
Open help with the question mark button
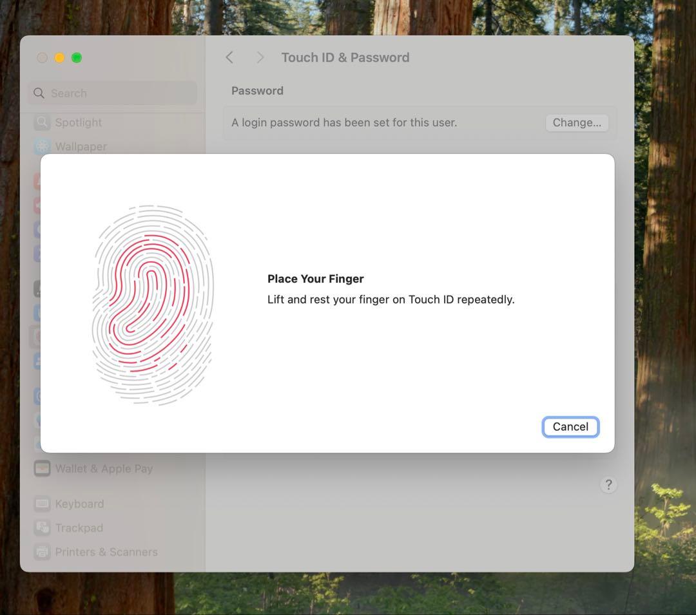click(608, 485)
